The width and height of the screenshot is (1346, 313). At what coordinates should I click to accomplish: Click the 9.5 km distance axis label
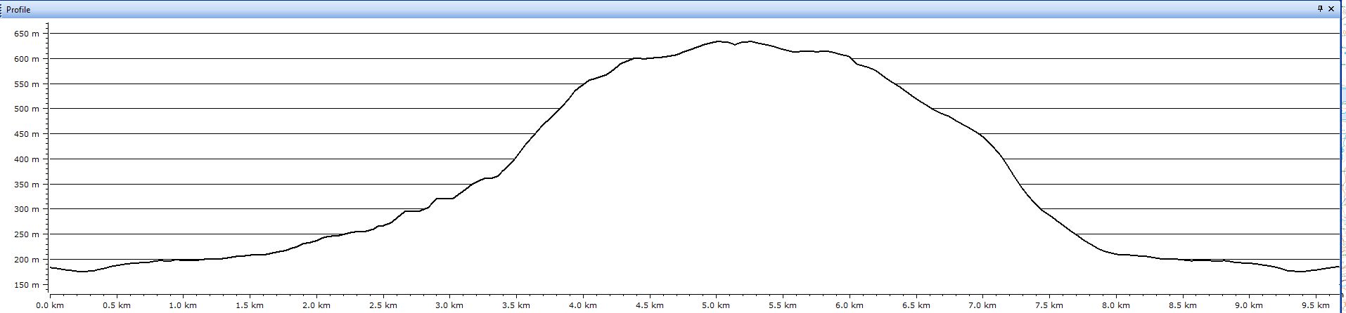[1315, 305]
